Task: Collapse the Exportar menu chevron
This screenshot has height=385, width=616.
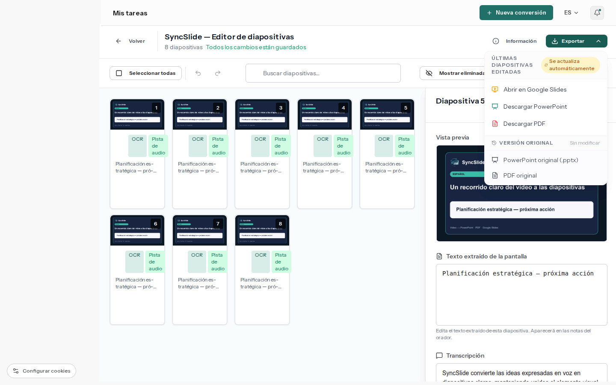Action: 598,41
